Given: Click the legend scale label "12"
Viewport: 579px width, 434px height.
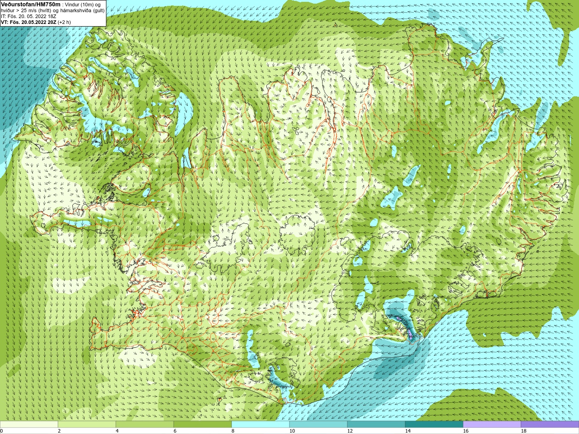Looking at the screenshot, I should tap(350, 431).
